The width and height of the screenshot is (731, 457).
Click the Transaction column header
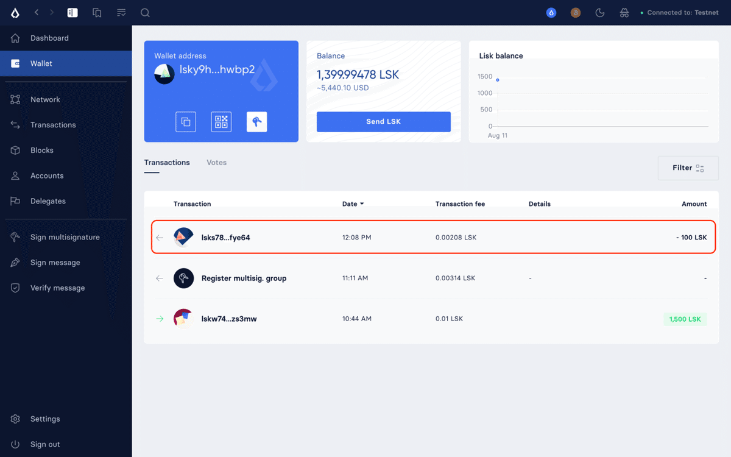tap(192, 204)
